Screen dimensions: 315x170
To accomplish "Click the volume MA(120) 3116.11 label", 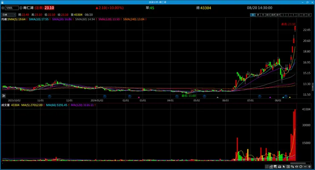I will [82, 105].
